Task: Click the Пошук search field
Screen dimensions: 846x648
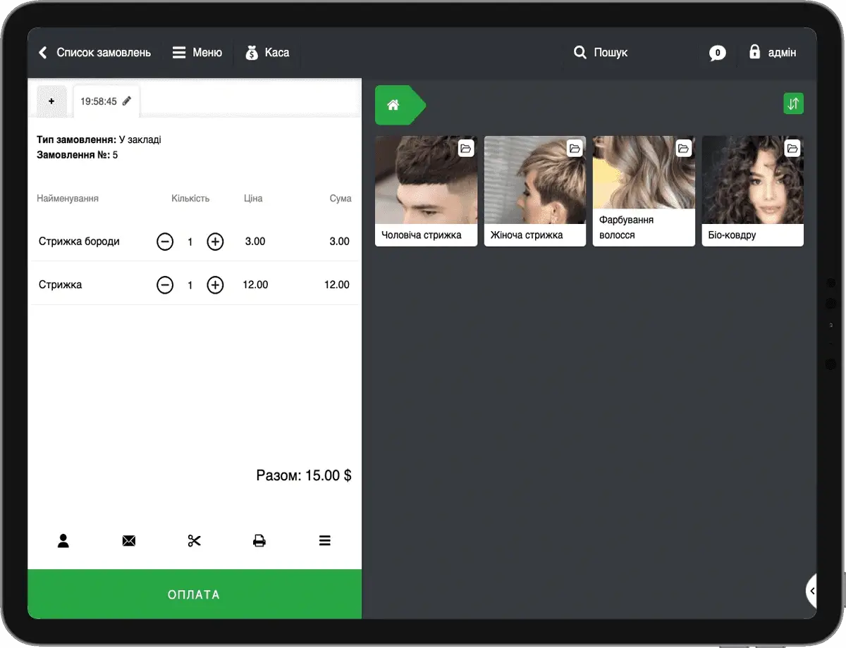Action: pyautogui.click(x=601, y=53)
